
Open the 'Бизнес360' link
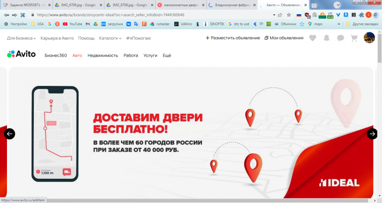point(56,56)
